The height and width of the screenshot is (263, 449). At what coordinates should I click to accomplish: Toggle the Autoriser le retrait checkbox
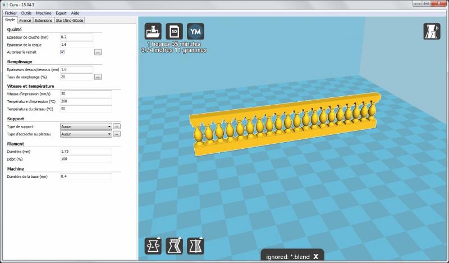(x=62, y=52)
